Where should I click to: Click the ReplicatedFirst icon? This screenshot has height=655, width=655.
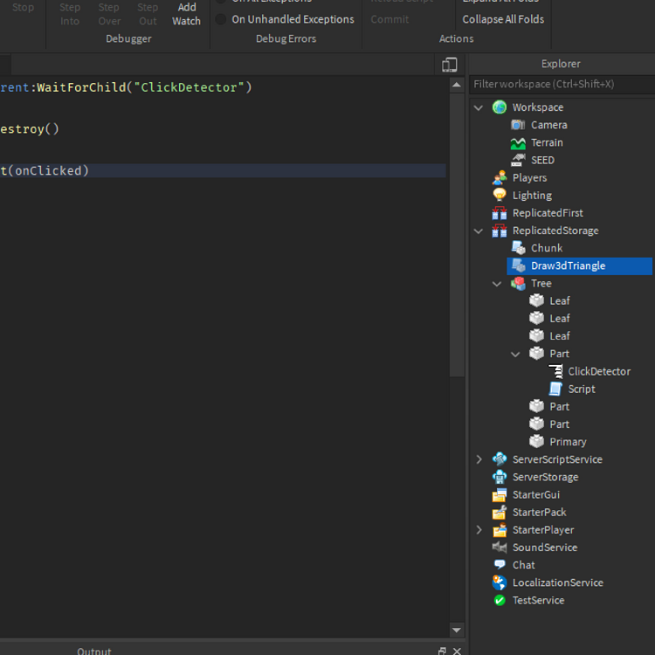click(500, 213)
